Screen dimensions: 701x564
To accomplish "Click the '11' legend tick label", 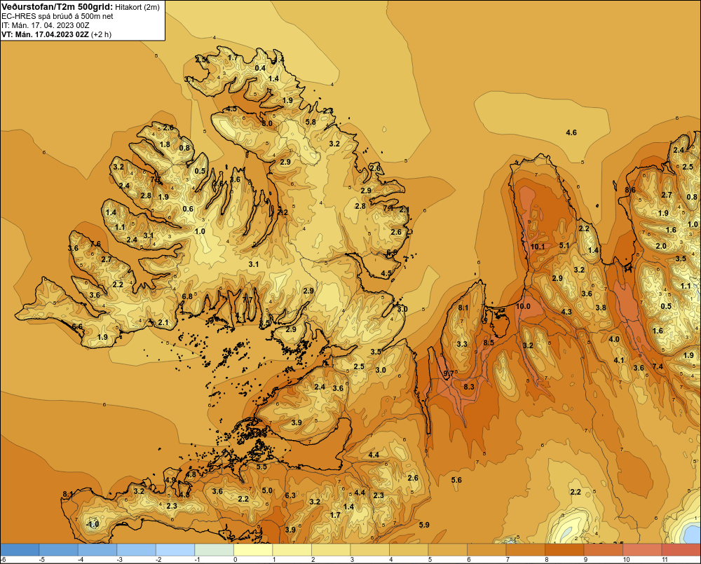I will click(665, 560).
